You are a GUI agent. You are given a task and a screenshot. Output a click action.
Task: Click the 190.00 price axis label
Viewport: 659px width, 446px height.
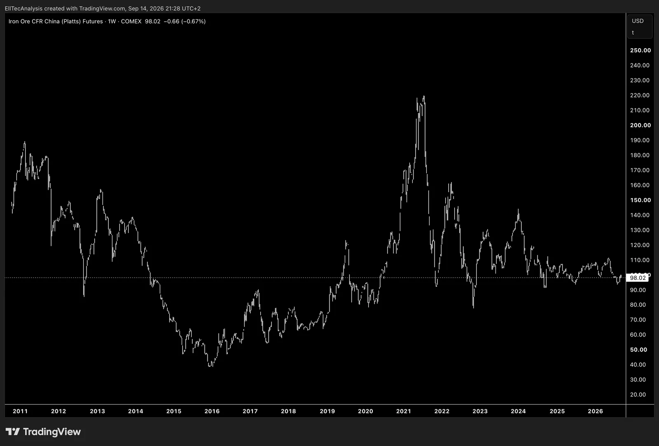(640, 140)
